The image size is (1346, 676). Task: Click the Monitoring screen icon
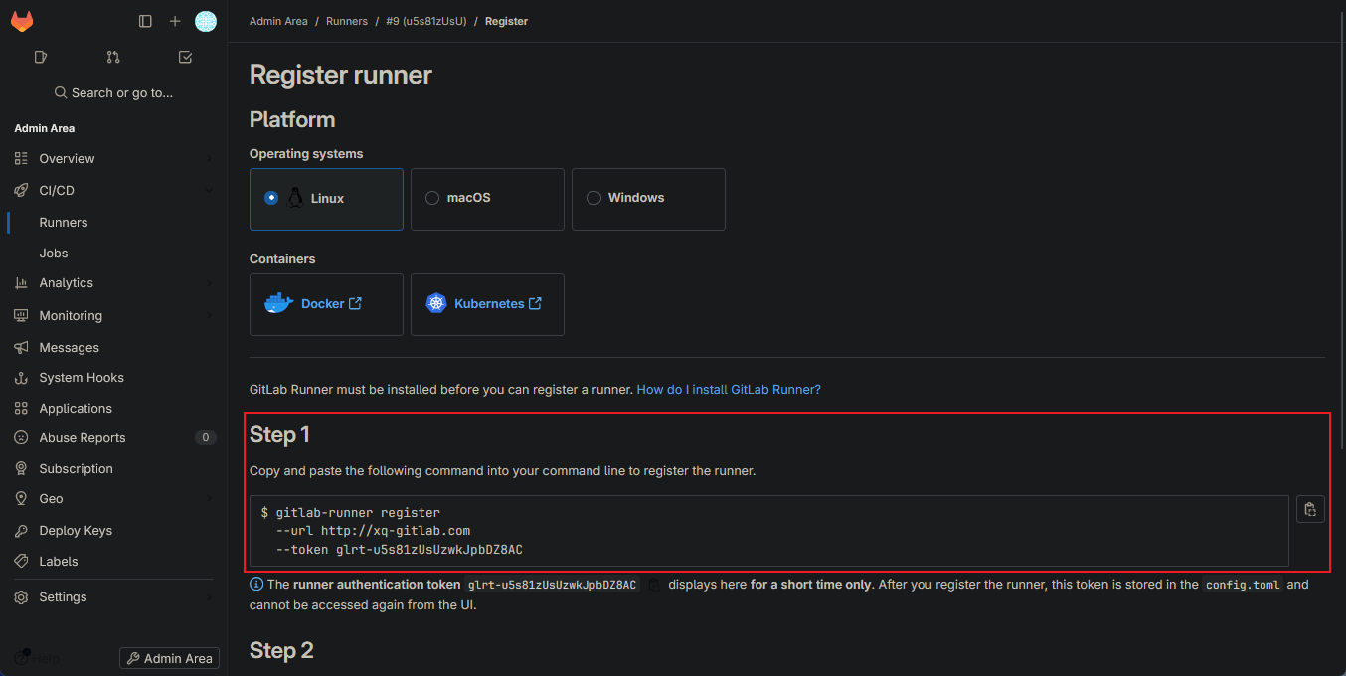21,315
